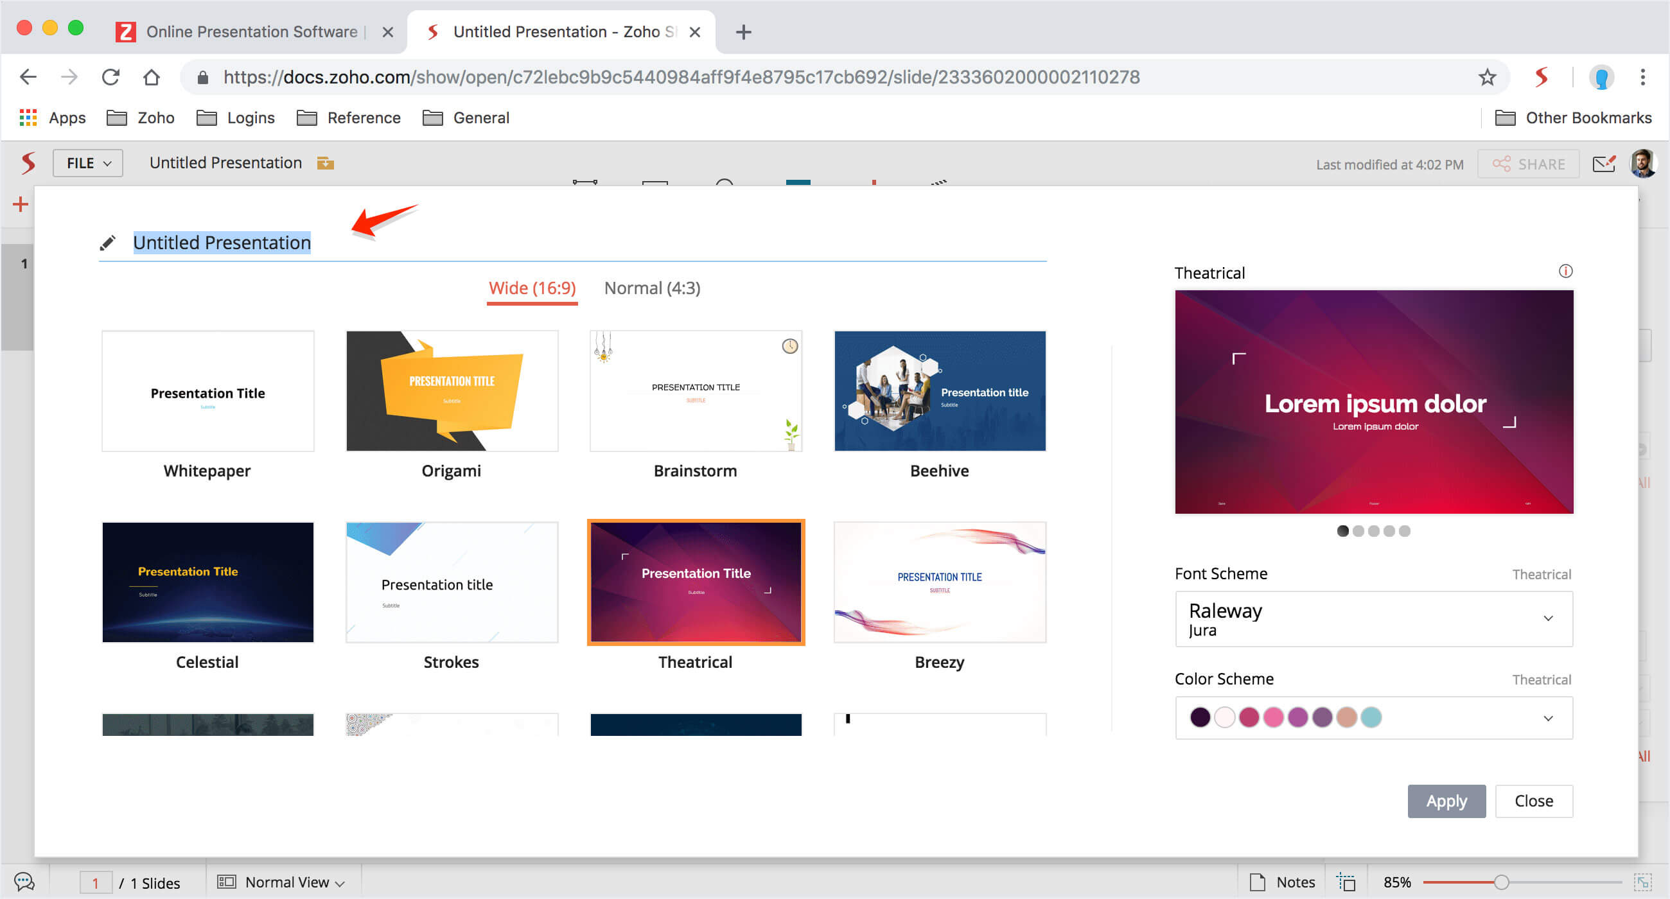Switch to Normal (4:3) tab
The image size is (1670, 899).
click(651, 288)
